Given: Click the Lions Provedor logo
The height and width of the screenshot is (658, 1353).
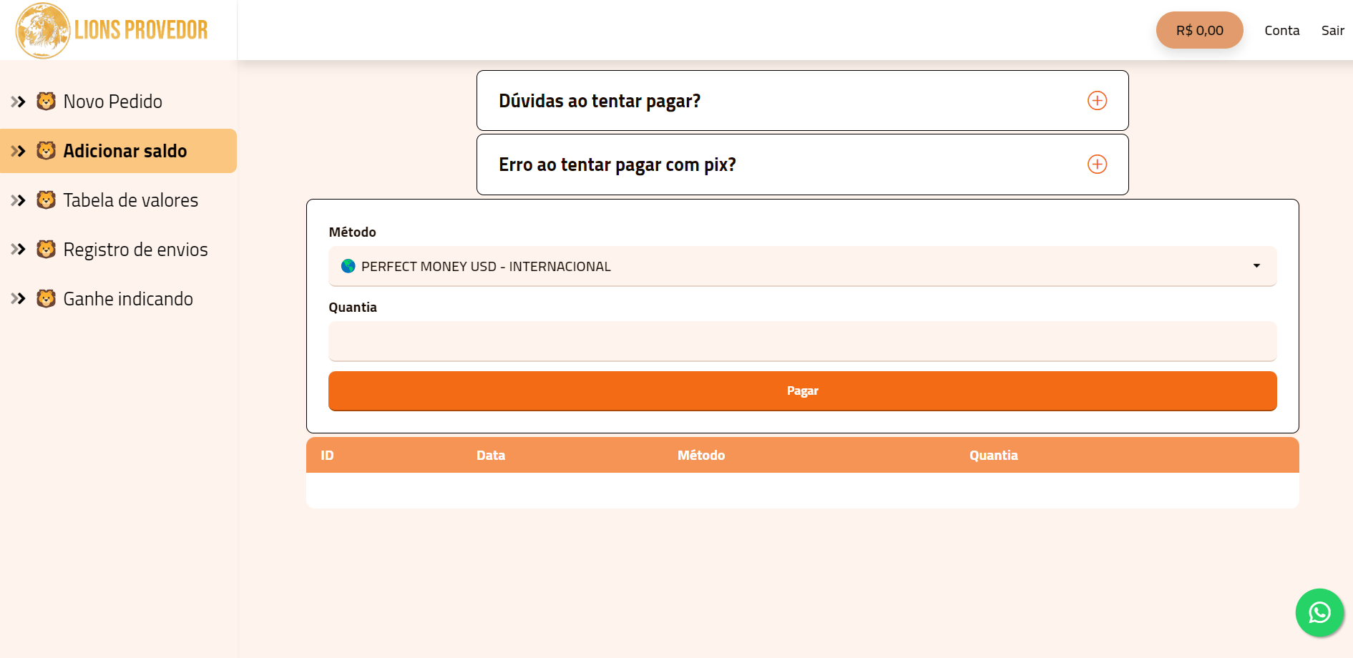Looking at the screenshot, I should tap(112, 30).
